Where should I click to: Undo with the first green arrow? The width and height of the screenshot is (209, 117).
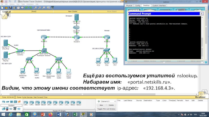27,8
